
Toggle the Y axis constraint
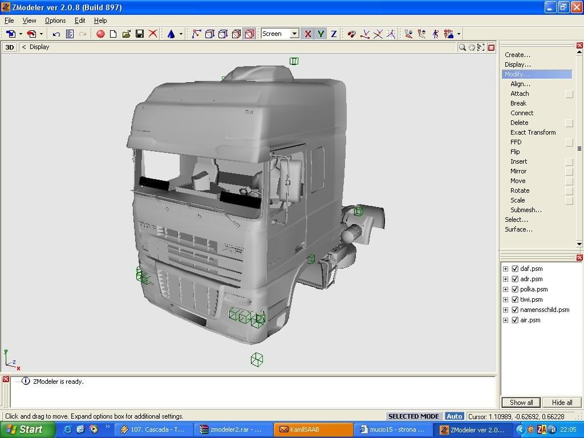[x=321, y=34]
